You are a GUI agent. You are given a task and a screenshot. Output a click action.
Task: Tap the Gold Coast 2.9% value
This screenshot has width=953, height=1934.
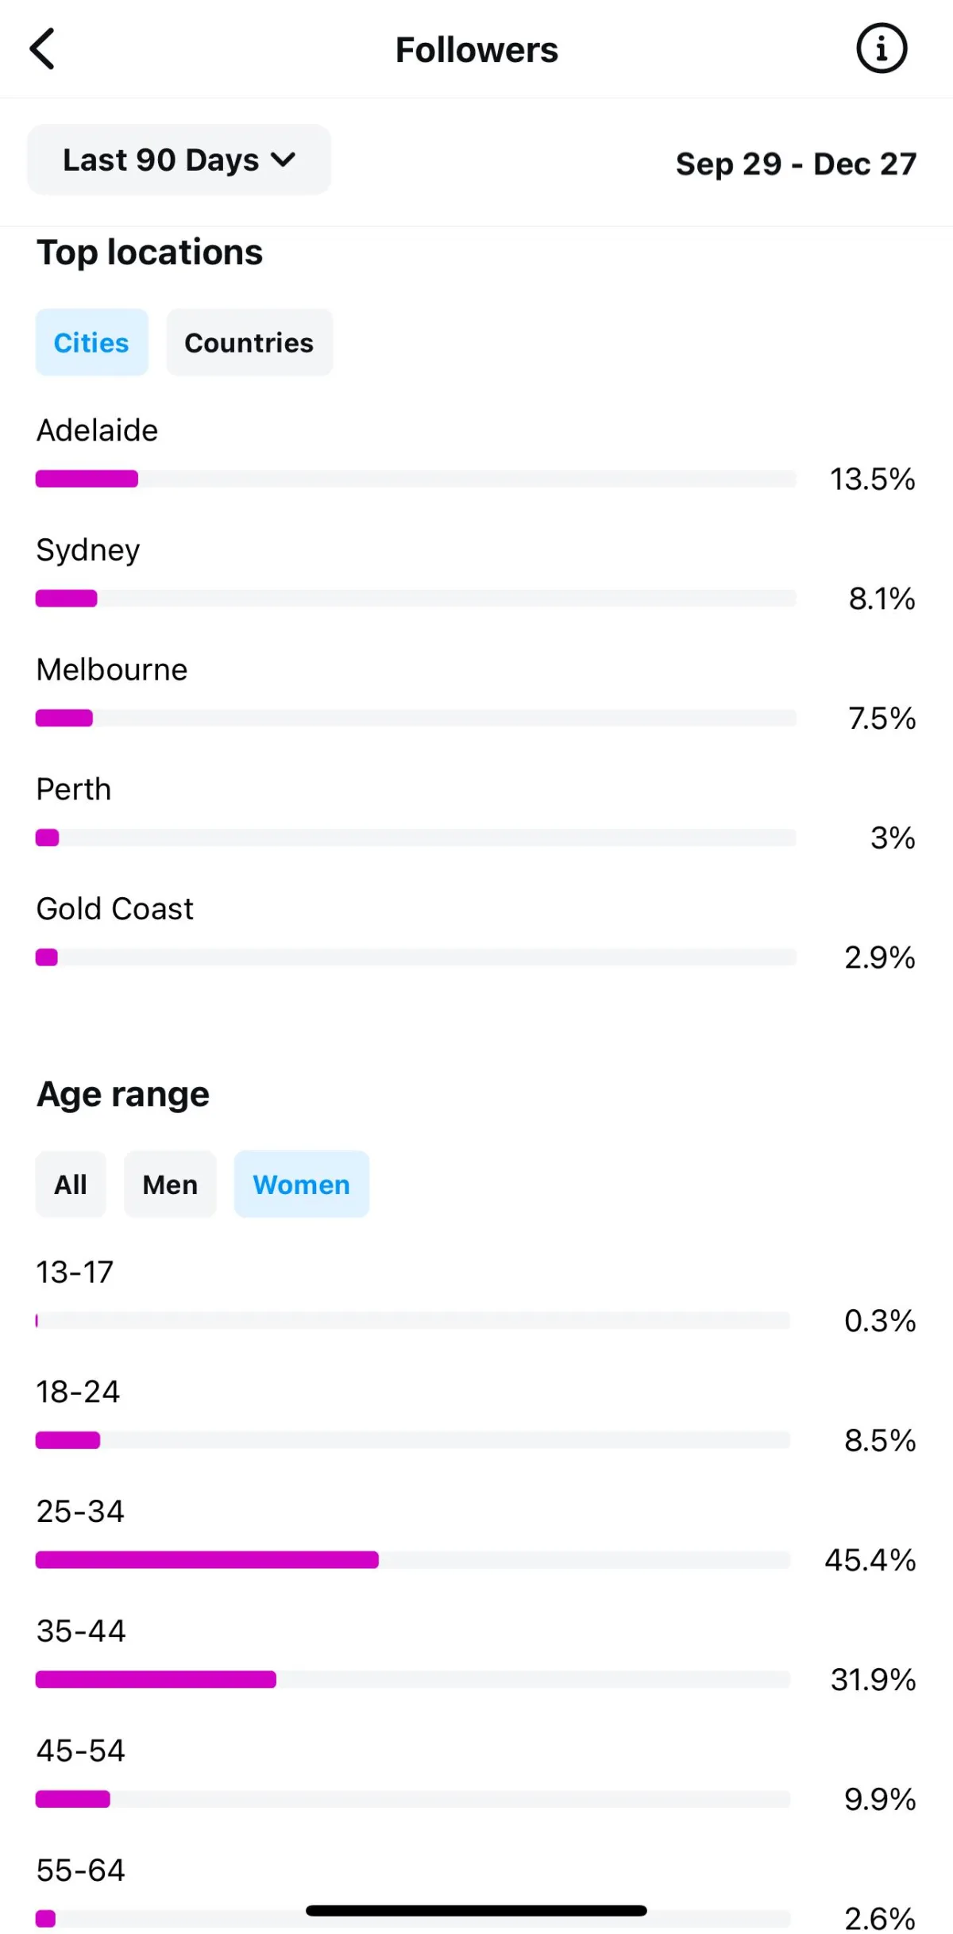[x=880, y=957]
